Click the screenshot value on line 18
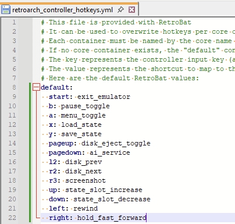The image size is (235, 224). [x=86, y=180]
